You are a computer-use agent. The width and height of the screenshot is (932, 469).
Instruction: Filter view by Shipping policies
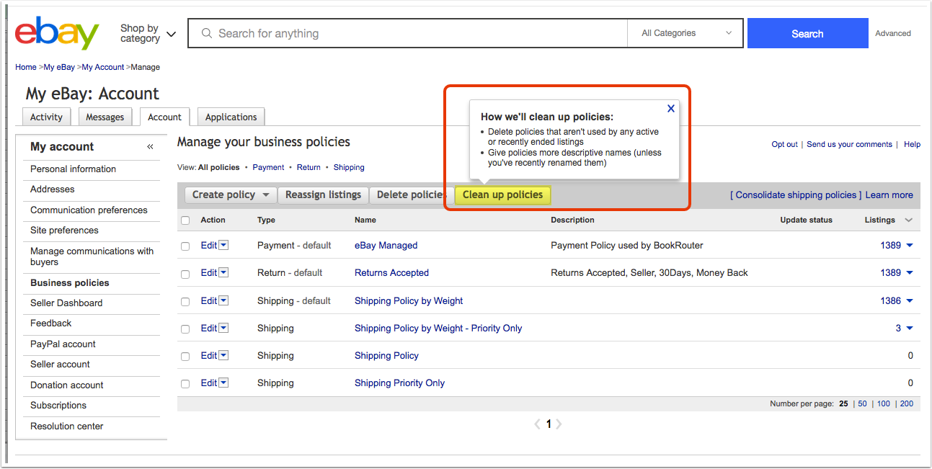(349, 167)
